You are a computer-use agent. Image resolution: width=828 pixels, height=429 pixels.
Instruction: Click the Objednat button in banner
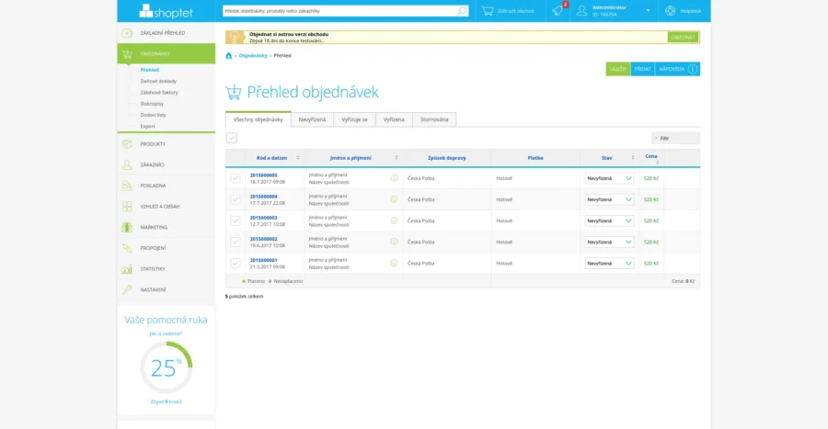click(683, 38)
